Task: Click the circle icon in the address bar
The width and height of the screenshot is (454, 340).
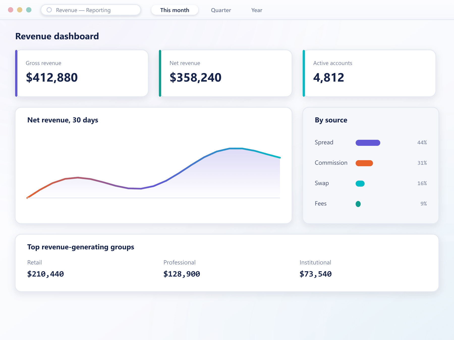Action: [49, 10]
